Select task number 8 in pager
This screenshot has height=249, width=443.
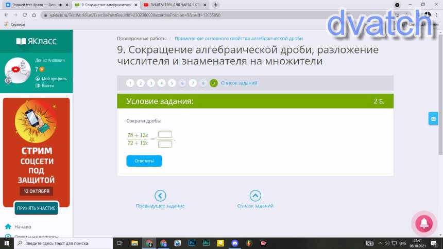pos(203,83)
